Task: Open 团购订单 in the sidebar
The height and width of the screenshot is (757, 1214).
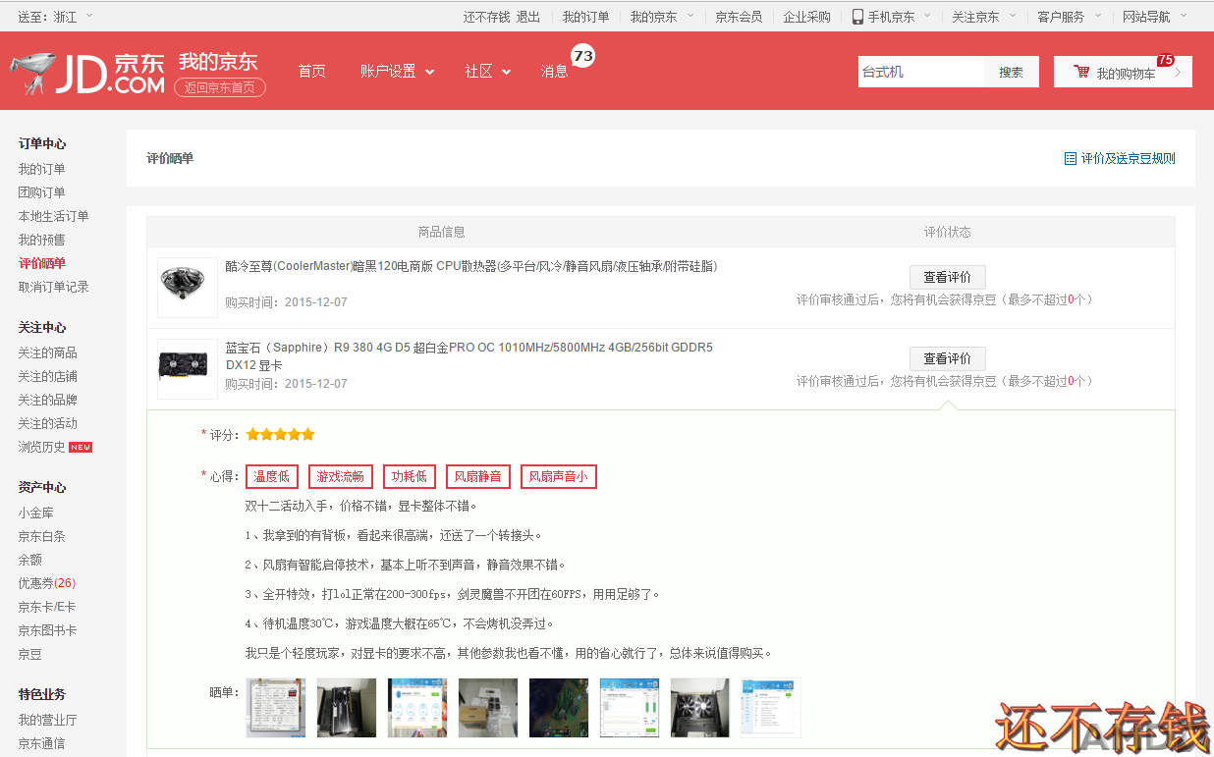Action: point(41,192)
